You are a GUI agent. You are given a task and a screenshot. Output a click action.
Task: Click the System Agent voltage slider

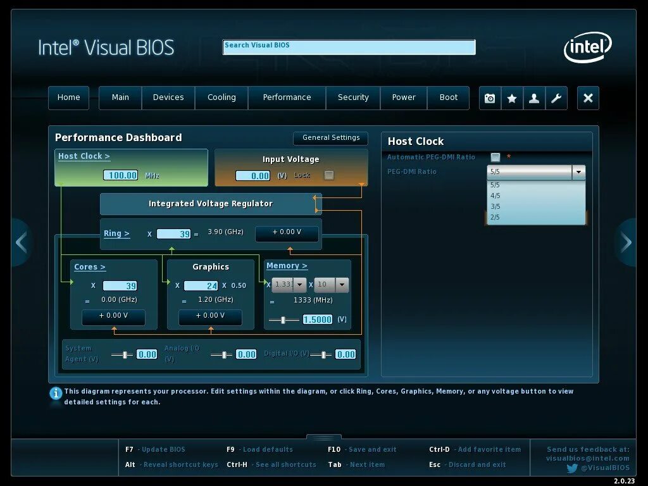tap(122, 354)
